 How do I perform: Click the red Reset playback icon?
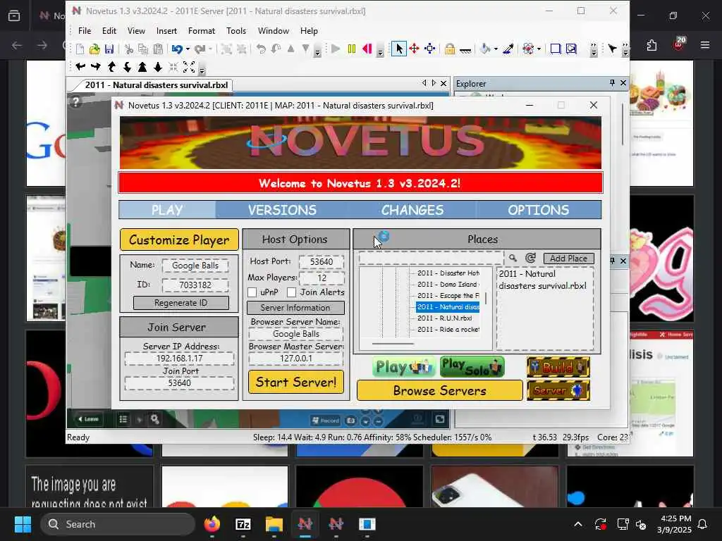367,49
